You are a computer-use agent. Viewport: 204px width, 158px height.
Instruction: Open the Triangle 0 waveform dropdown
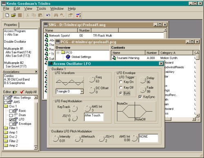(x=82, y=92)
